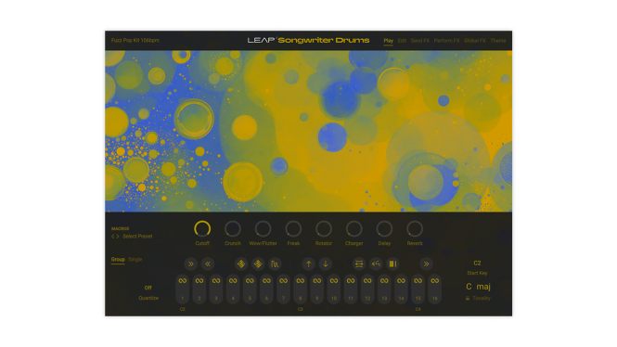Click the loop icon on pad 12
The height and width of the screenshot is (347, 617).
tap(367, 280)
